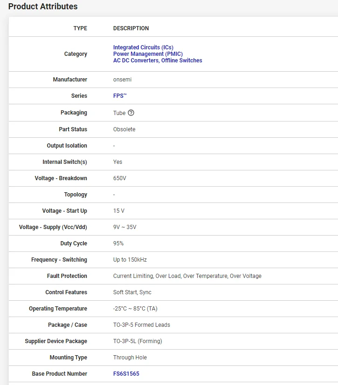338x385 pixels.
Task: Click the 15 V start up value
Action: (x=119, y=211)
